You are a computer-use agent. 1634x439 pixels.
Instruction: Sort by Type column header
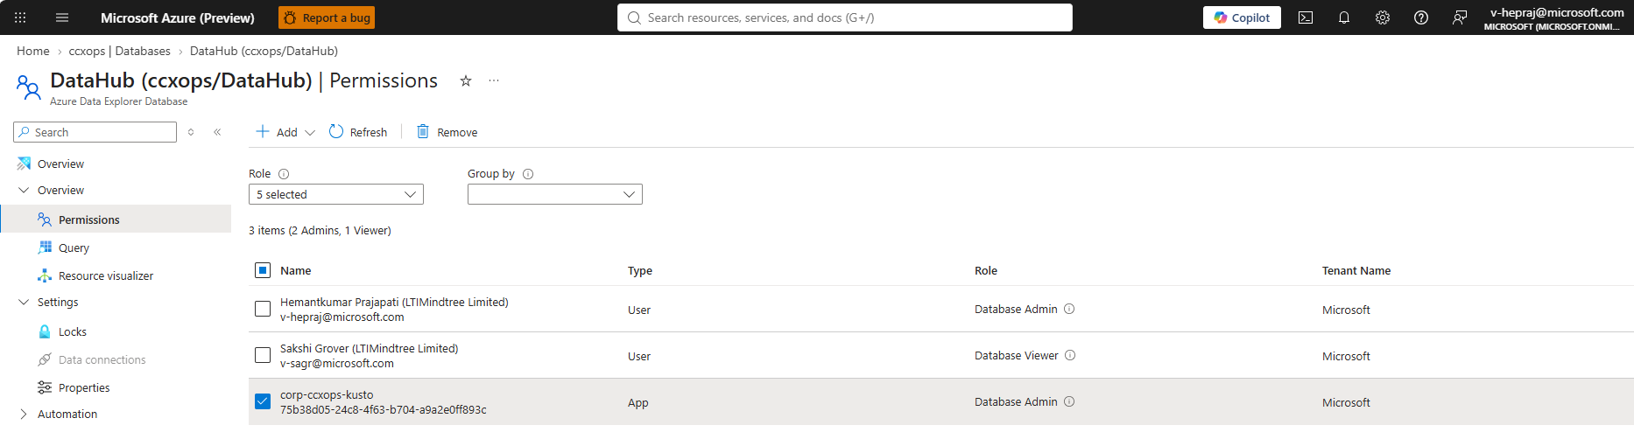pos(640,271)
